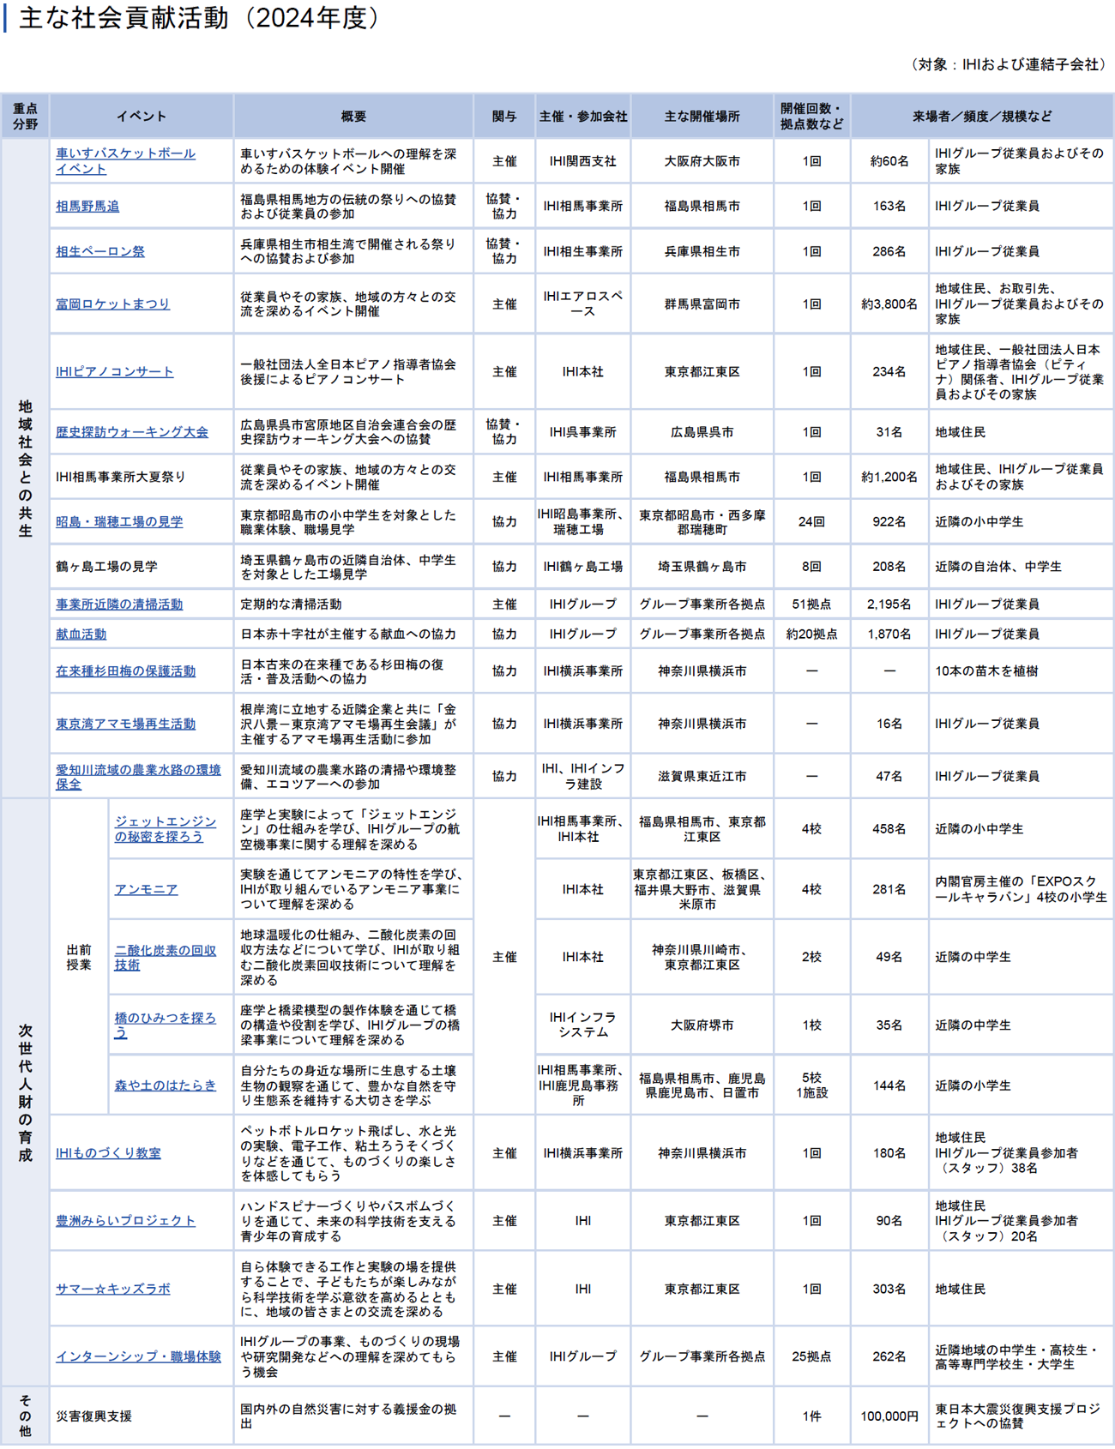Click the 主な開催場所 column header
Viewport: 1115px width, 1449px height.
(702, 117)
